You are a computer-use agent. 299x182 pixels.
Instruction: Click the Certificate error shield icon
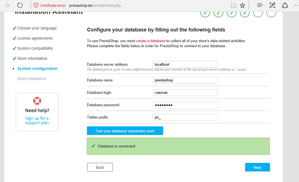(x=36, y=5)
